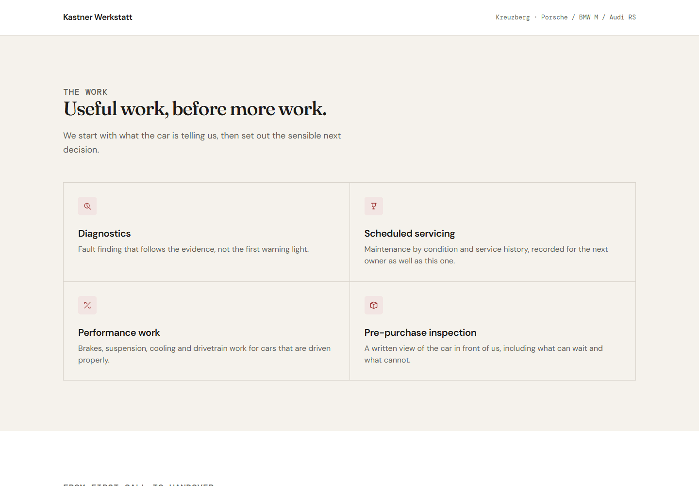Click the Pre-purchase inspection box icon
The width and height of the screenshot is (699, 486).
374,305
